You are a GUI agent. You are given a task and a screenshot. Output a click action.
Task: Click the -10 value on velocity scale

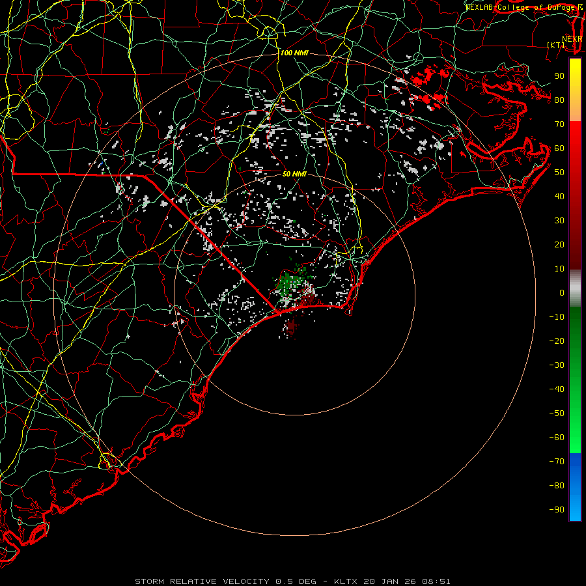tap(557, 317)
